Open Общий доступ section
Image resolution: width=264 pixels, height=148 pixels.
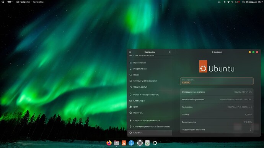150,87
